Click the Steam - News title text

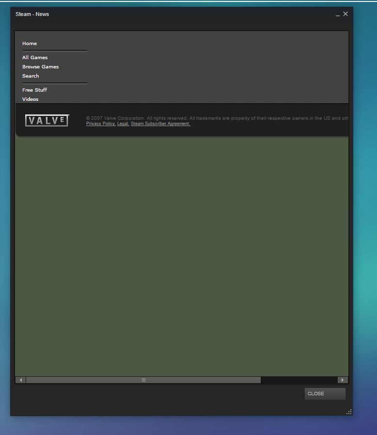point(32,14)
